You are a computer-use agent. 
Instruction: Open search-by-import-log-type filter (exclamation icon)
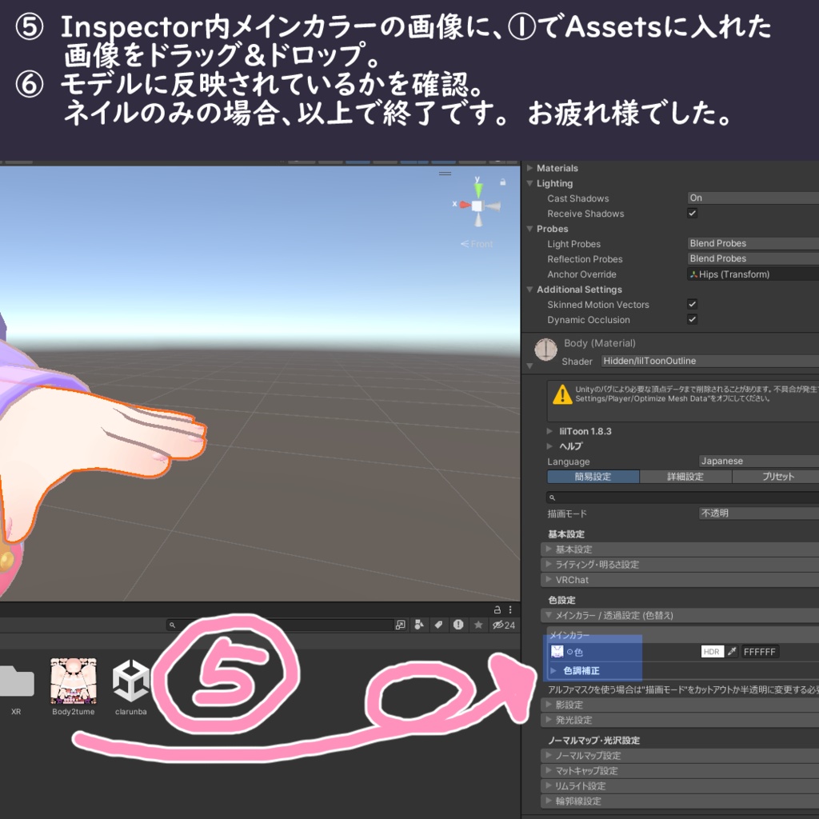(458, 625)
